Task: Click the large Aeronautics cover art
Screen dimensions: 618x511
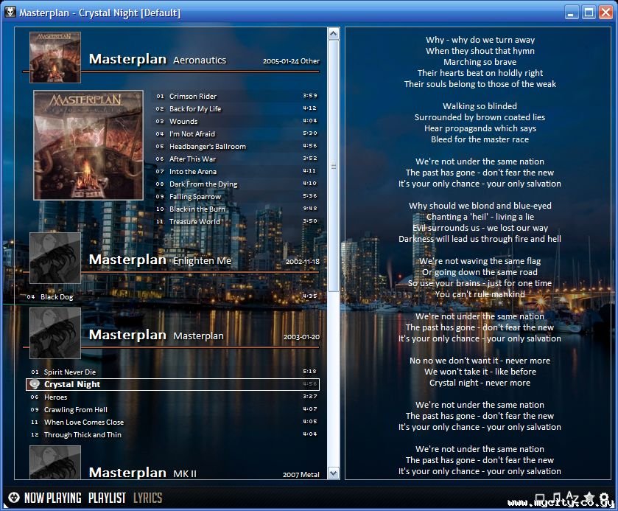Action: coord(88,145)
